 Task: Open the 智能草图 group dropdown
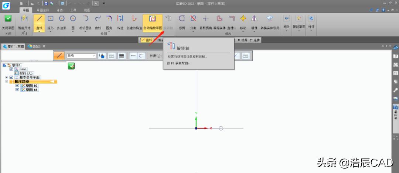coord(299,22)
